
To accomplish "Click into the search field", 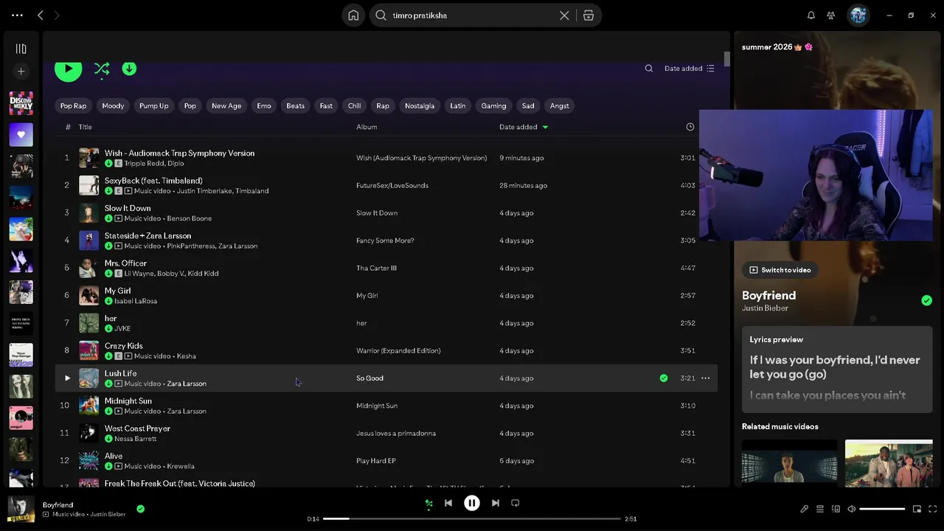I will point(472,15).
